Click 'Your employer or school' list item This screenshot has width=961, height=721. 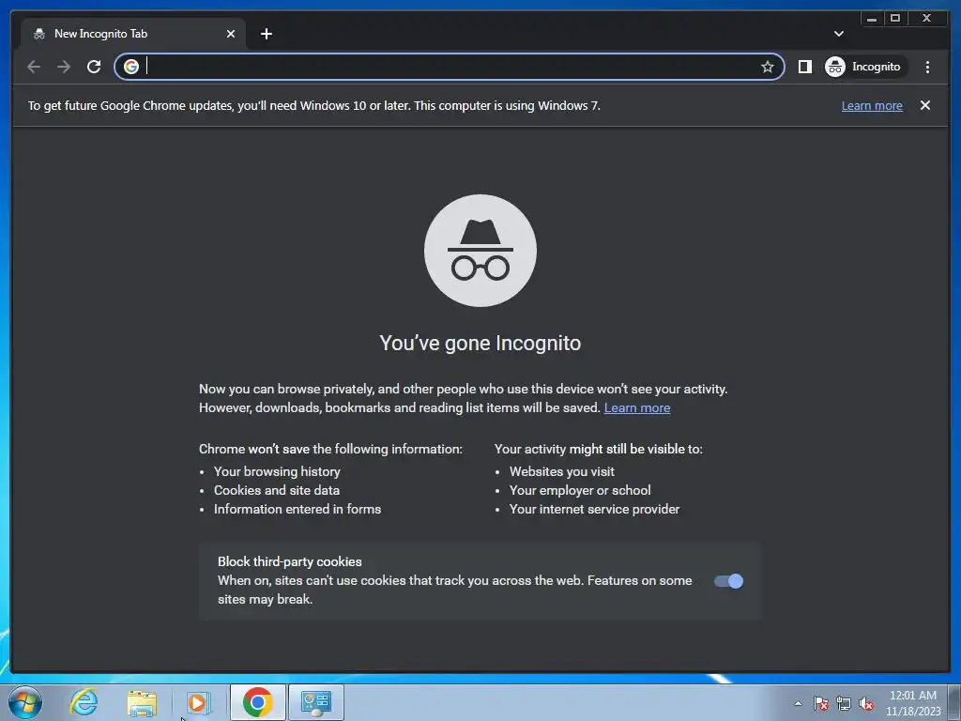point(580,490)
